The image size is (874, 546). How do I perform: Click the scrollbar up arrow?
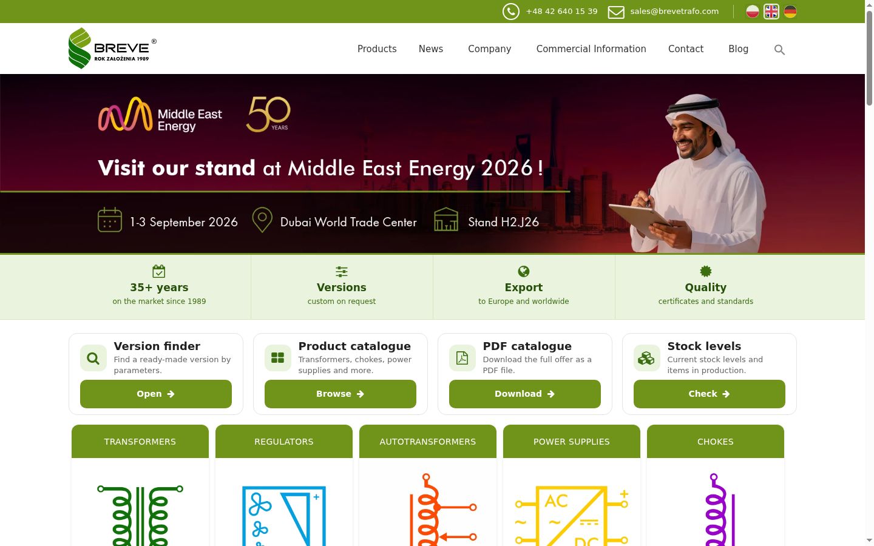tap(869, 5)
